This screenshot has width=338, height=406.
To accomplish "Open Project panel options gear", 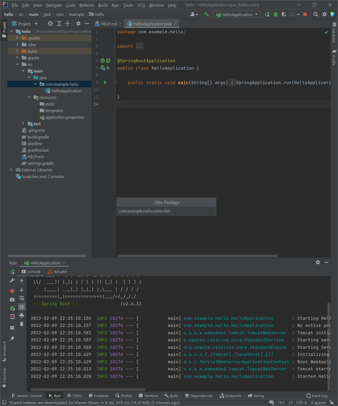I will tap(78, 24).
